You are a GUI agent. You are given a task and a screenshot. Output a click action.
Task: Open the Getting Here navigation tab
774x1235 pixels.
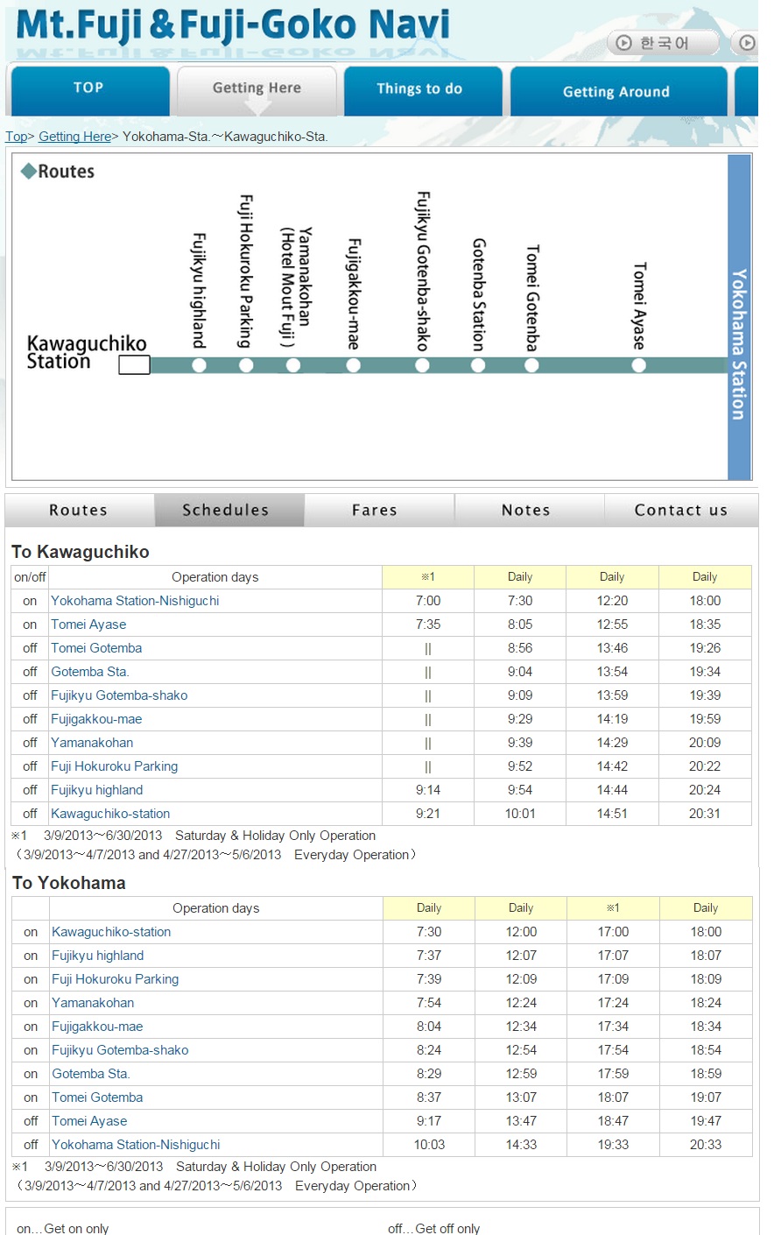tap(257, 90)
